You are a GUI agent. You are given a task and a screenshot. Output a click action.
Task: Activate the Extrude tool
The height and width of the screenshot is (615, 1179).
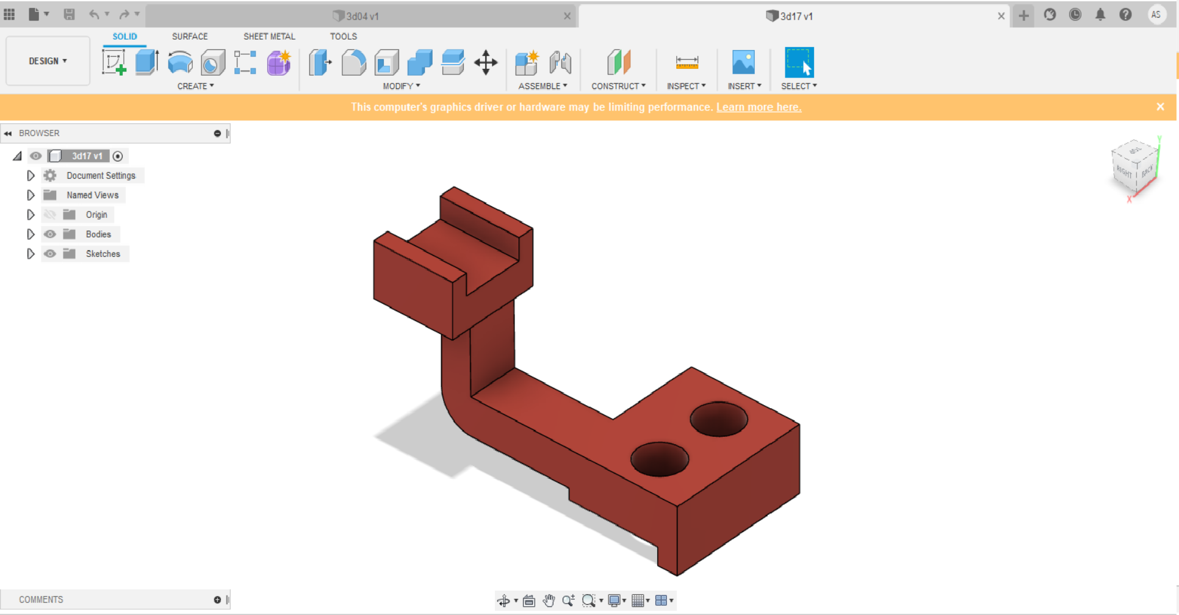point(146,62)
